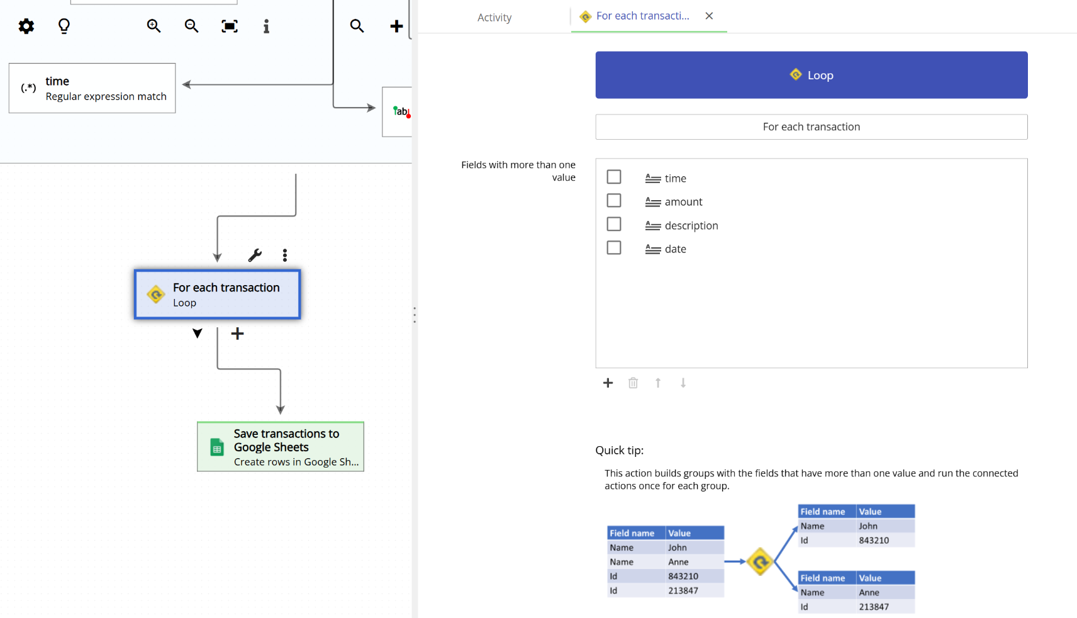Fit the workflow to screen
The height and width of the screenshot is (618, 1077).
coord(228,26)
